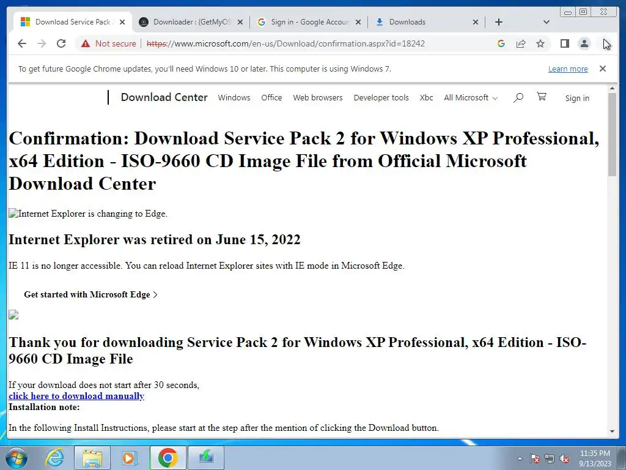
Task: Click the vertical scrollbar thumb
Action: click(x=613, y=134)
